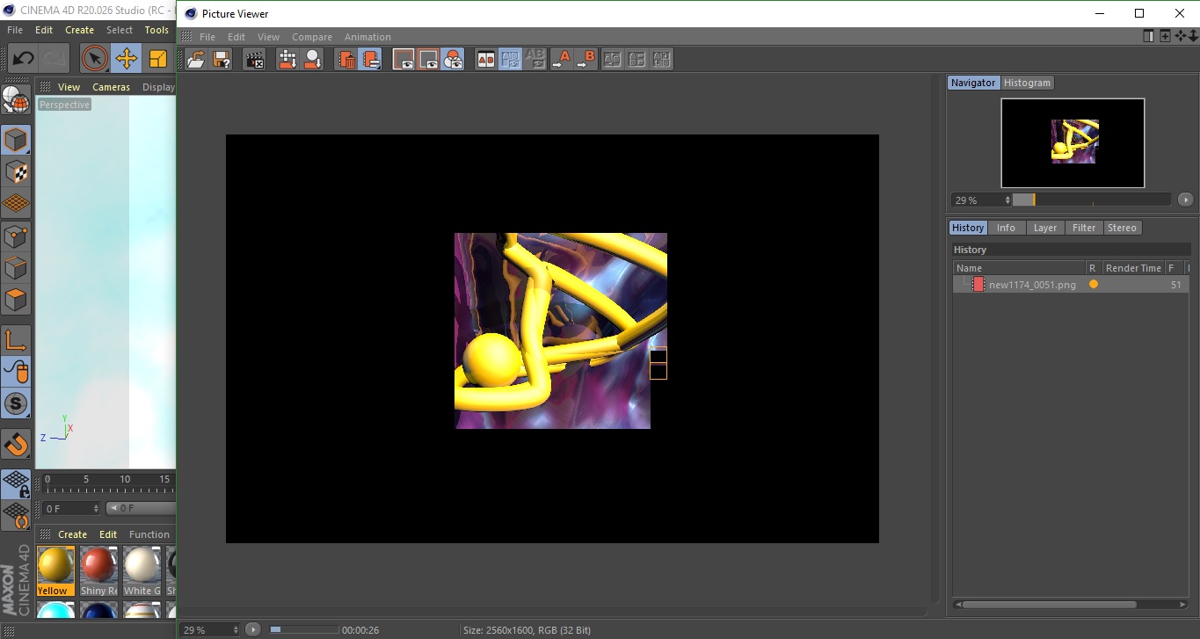Click the 0 F frame input field

pos(70,508)
